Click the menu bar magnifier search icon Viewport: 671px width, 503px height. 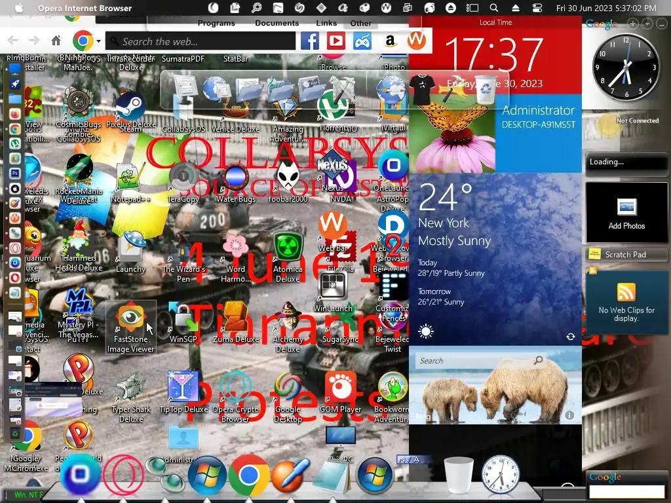click(494, 8)
